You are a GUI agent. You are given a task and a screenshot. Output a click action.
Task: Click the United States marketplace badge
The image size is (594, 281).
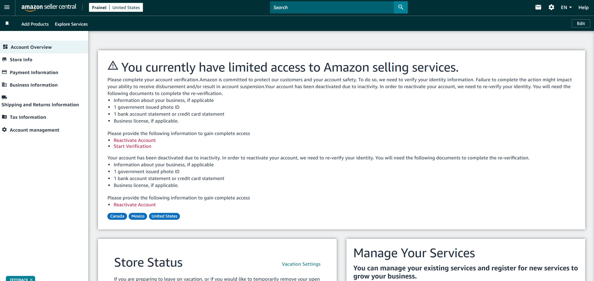point(164,216)
